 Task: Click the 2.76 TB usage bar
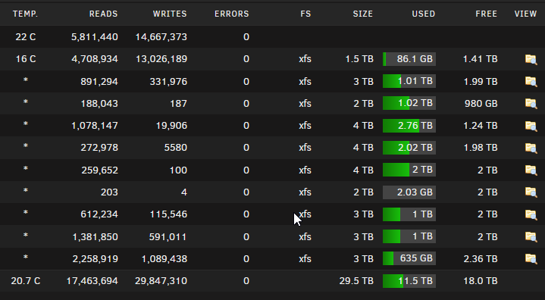409,126
